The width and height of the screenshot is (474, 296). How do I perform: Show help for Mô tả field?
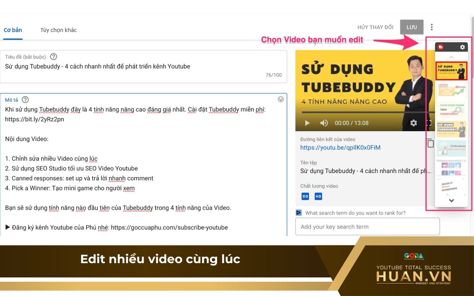click(x=25, y=100)
